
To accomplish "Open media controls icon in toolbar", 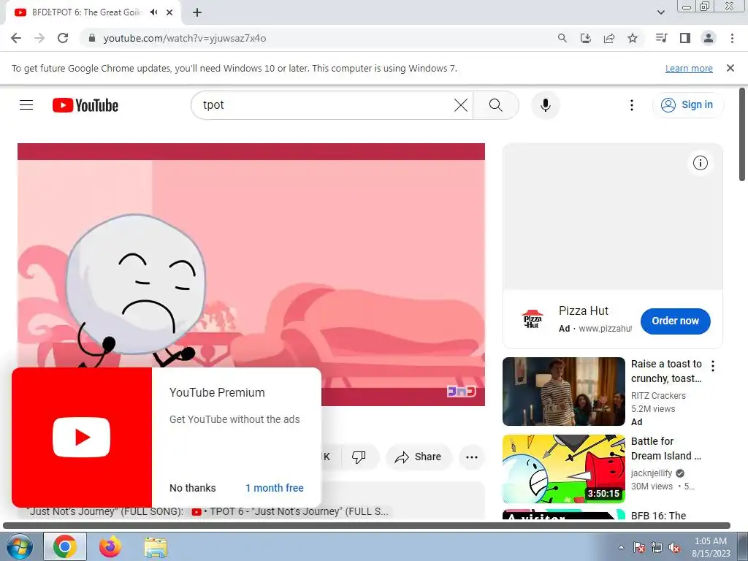I will [x=661, y=38].
